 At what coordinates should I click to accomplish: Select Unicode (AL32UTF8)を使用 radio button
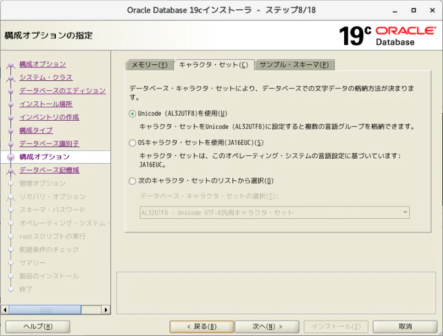pos(132,114)
